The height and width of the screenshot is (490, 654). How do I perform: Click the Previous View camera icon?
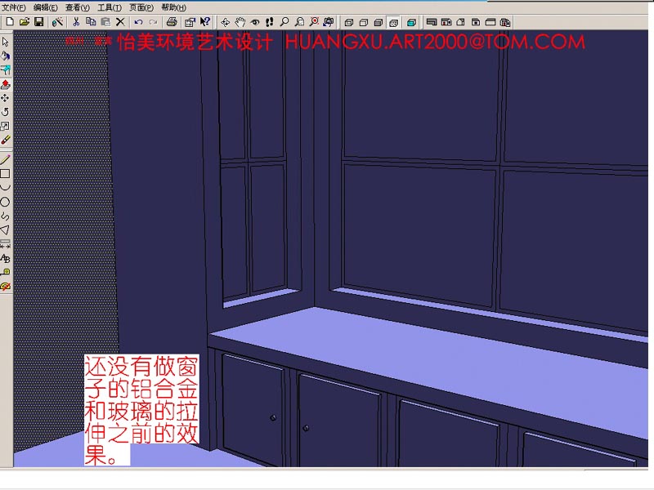329,22
